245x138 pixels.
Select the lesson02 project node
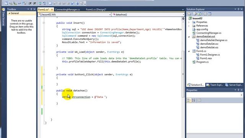(x=198, y=18)
